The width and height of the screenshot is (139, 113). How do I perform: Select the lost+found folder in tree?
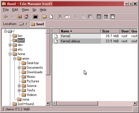pyautogui.click(x=23, y=104)
